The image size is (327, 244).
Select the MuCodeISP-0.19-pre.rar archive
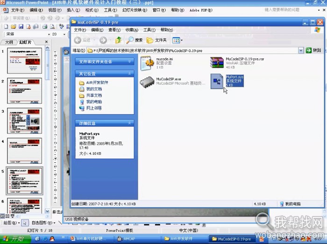coord(237,63)
